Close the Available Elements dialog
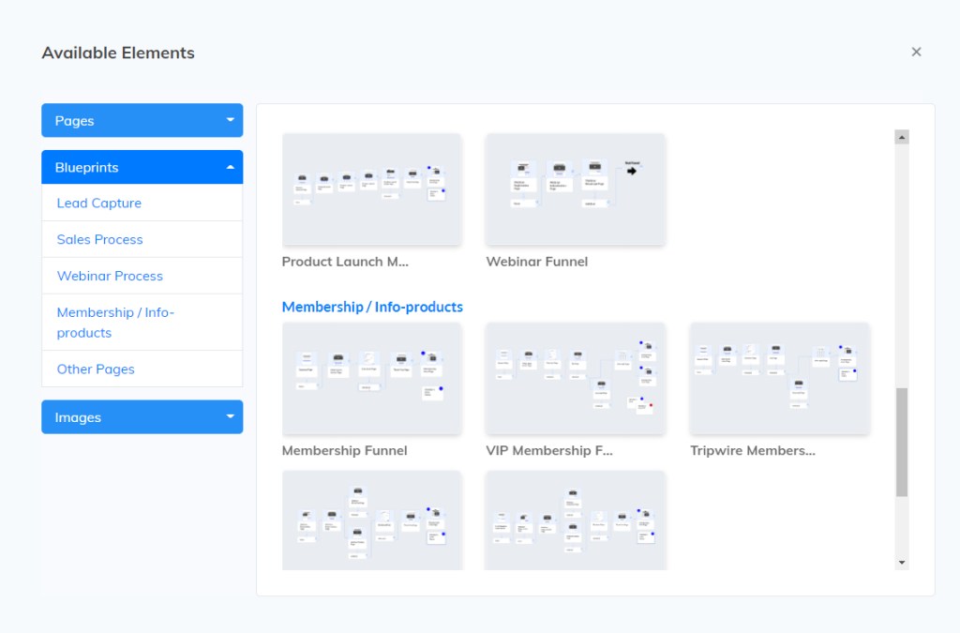This screenshot has width=960, height=633. pos(916,53)
